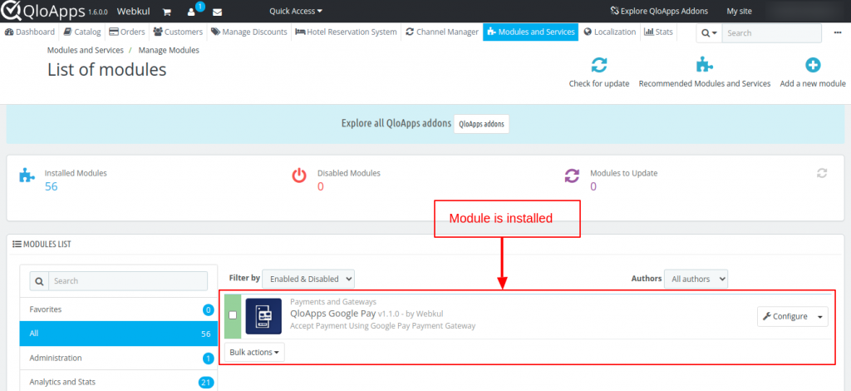Open the Catalog menu
Screen dimensions: 851x391
coord(82,32)
